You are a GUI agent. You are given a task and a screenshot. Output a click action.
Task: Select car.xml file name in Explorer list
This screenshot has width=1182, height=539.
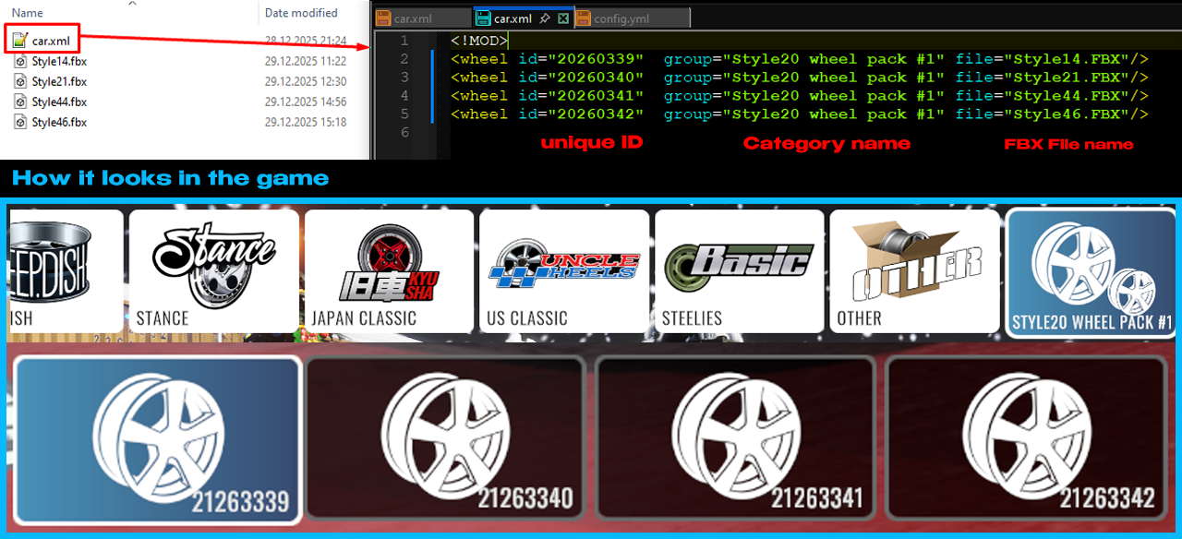pos(51,41)
